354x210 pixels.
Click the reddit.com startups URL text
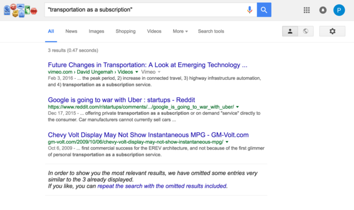point(141,107)
